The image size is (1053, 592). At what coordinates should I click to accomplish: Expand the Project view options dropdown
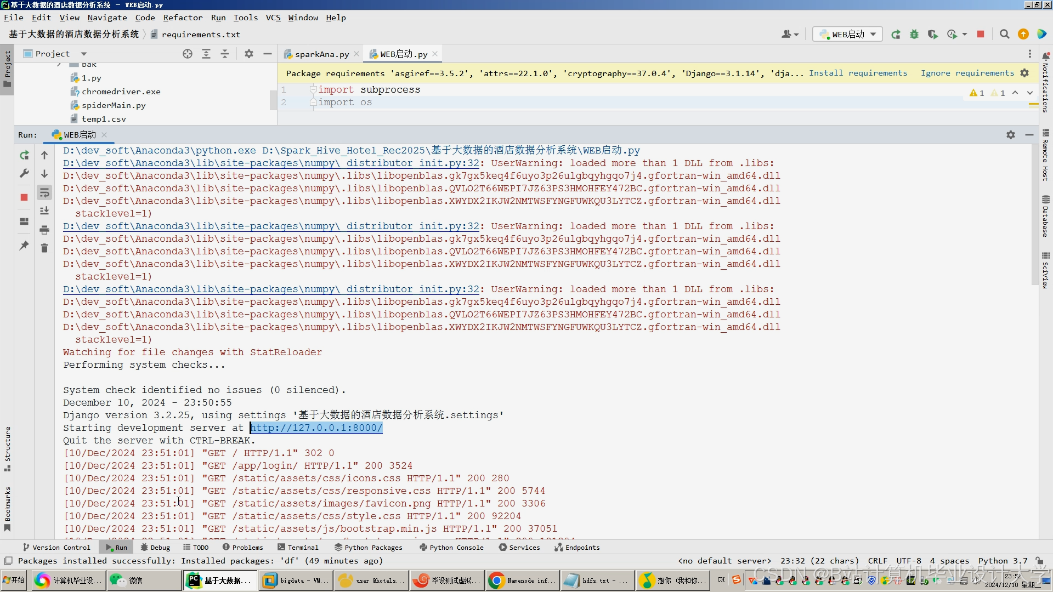click(x=84, y=53)
